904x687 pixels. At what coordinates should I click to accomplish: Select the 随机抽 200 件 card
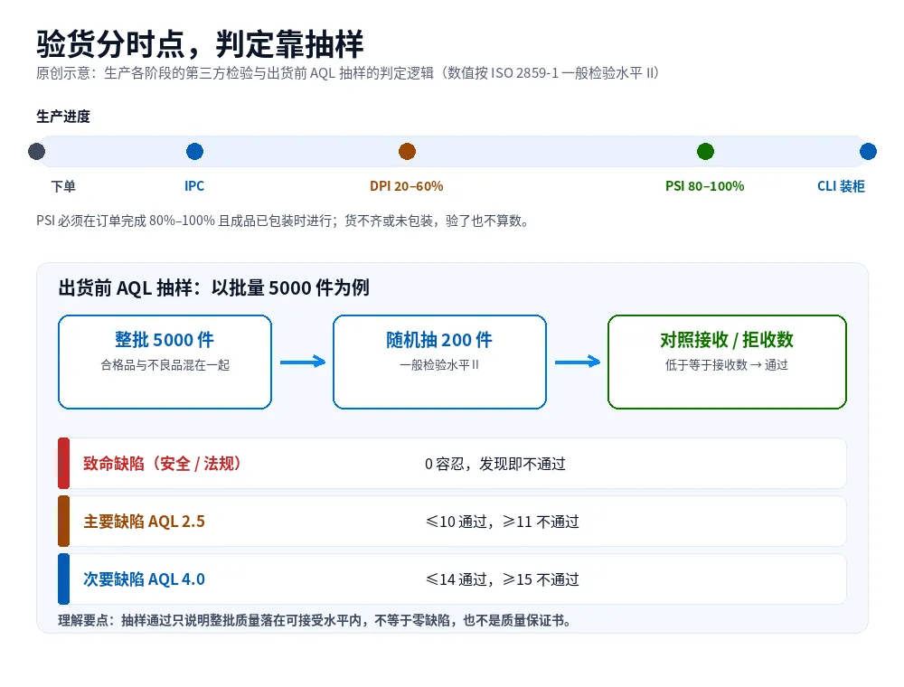pyautogui.click(x=439, y=362)
